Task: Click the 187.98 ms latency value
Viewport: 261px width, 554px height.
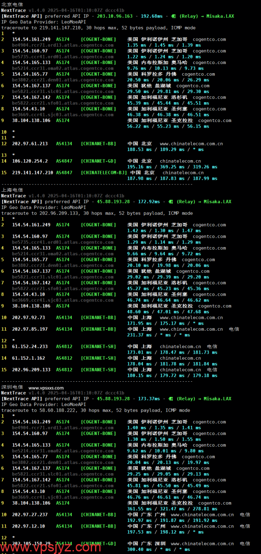Action: [139, 178]
